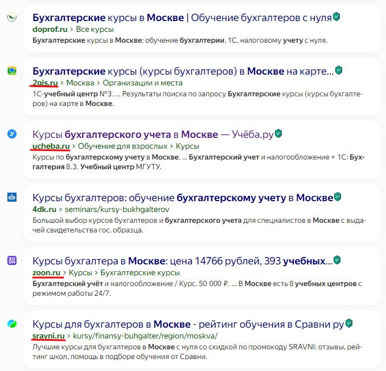
Task: Open result 'Бухгалтерские курсы в Москве | Обучение бухгалтеров с нуля'
Action: tap(182, 18)
